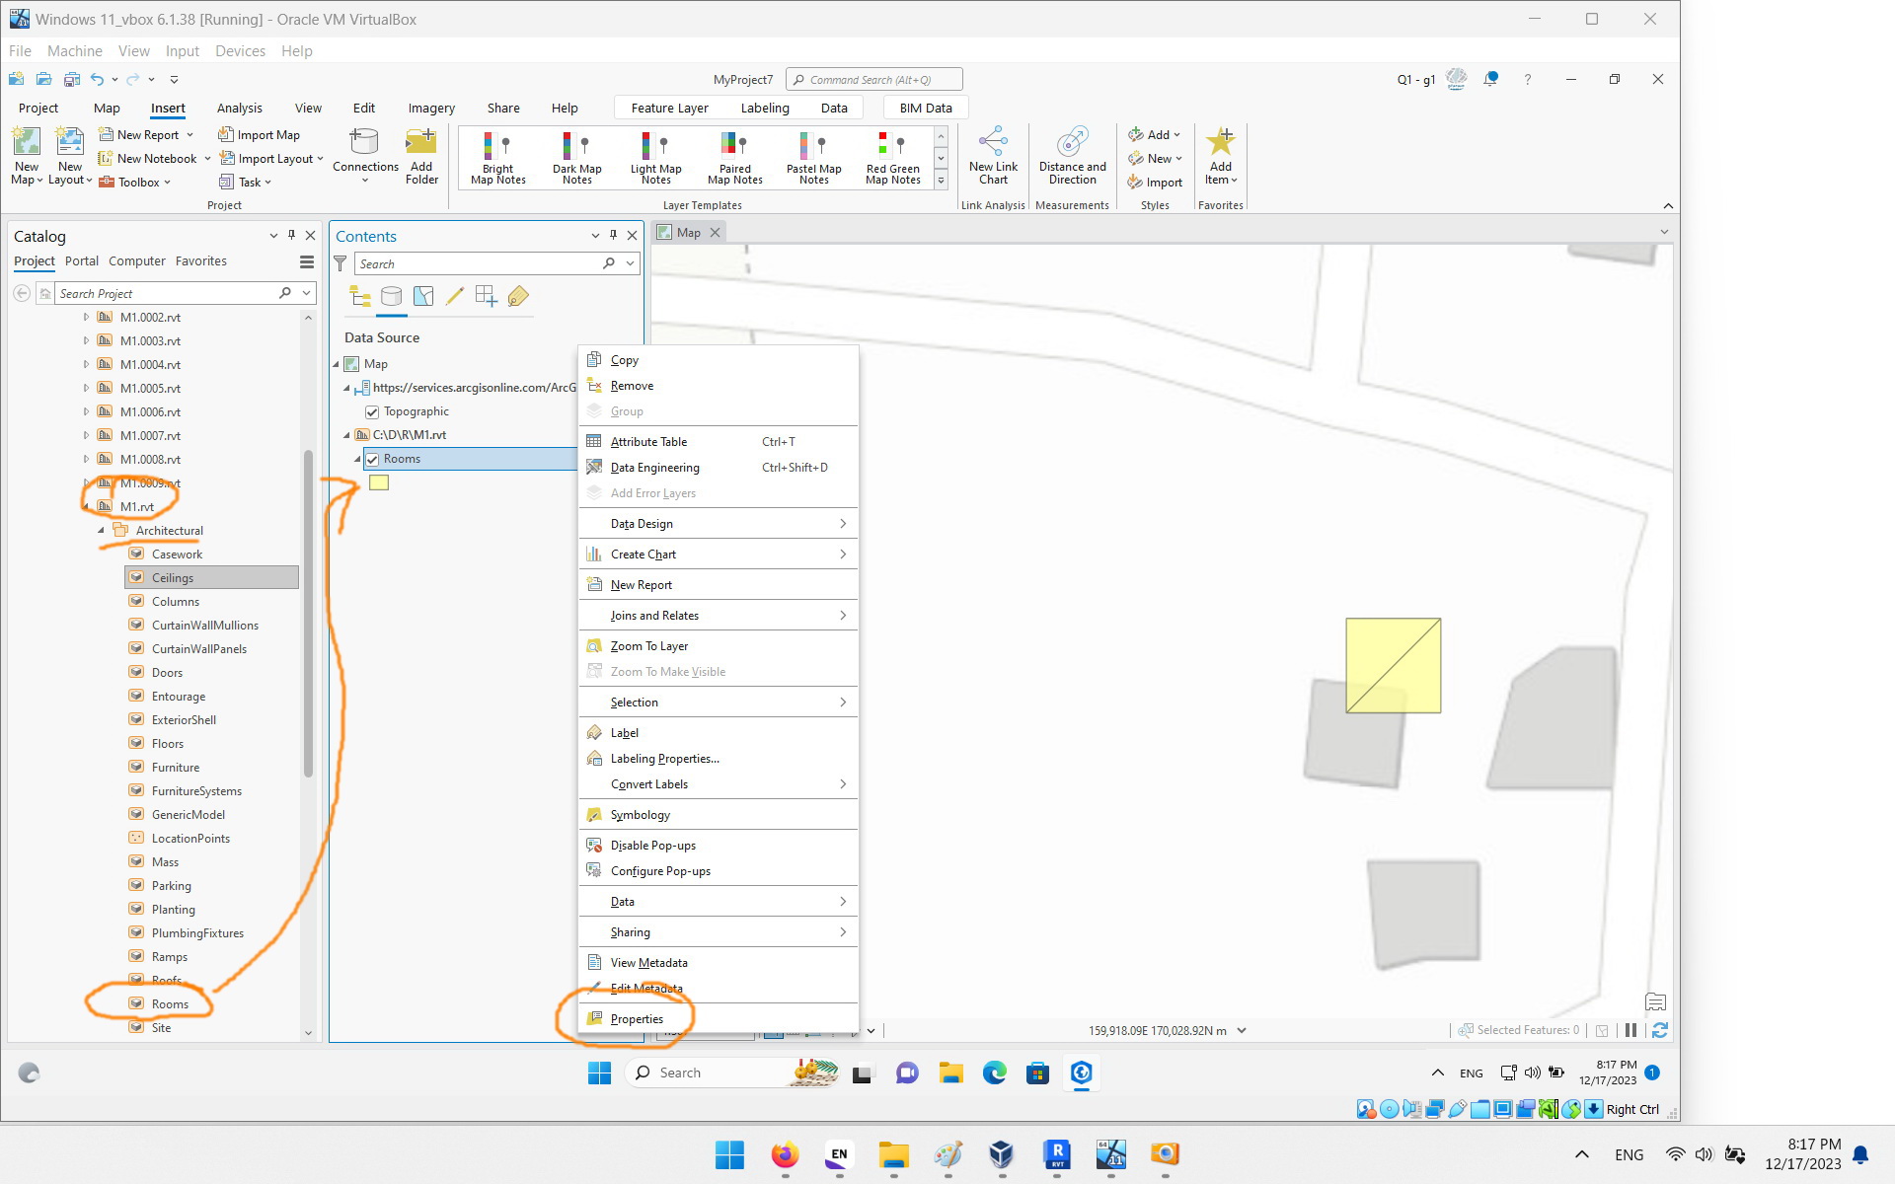1895x1184 pixels.
Task: Click the Refresh icon in the map status bar
Action: click(1662, 1030)
